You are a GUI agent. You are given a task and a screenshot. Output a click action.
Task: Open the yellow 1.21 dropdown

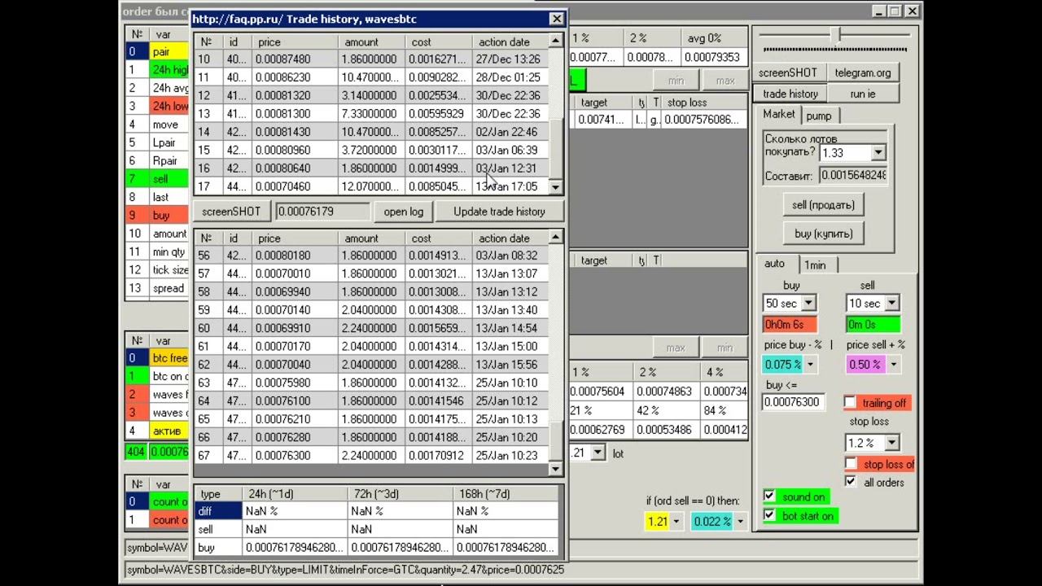(676, 522)
